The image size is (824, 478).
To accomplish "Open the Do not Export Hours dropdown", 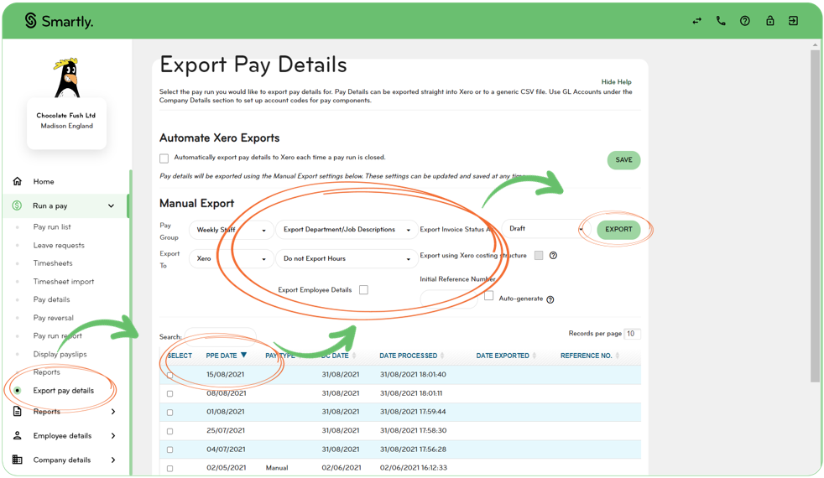I will pos(347,258).
